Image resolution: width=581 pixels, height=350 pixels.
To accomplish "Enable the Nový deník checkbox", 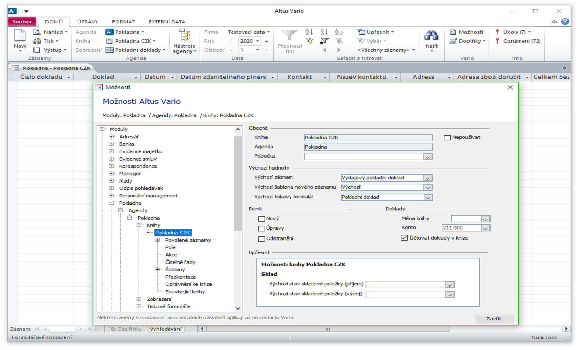I will coord(261,219).
